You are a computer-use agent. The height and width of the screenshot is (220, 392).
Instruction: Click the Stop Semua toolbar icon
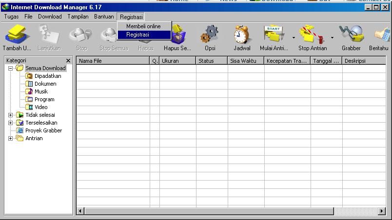click(109, 34)
